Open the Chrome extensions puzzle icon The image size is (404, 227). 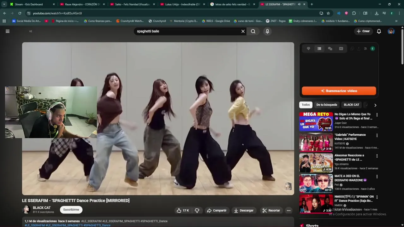(354, 13)
